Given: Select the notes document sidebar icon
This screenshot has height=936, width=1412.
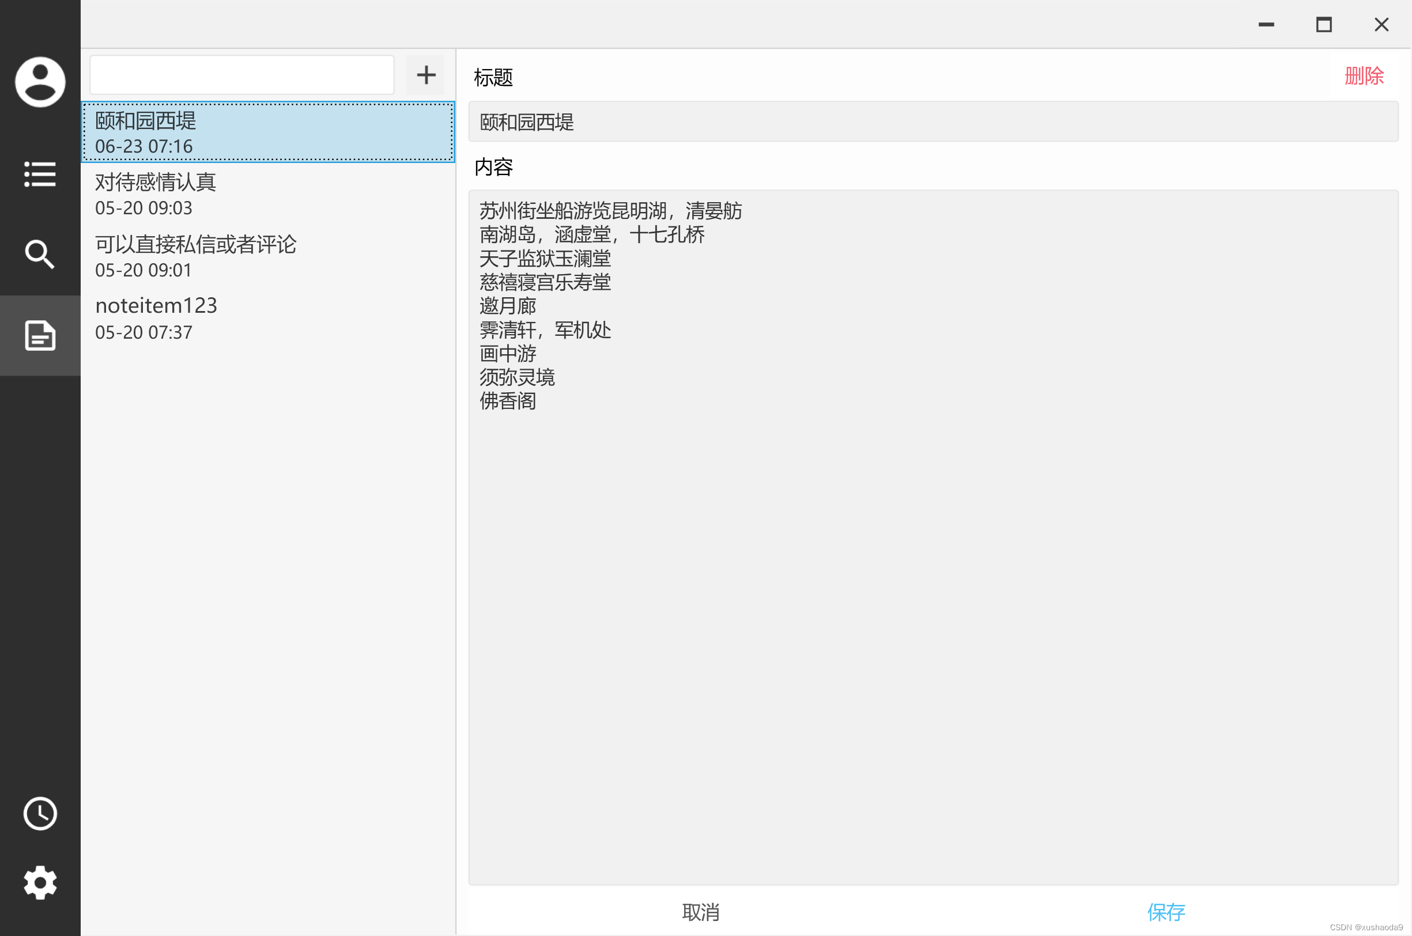Looking at the screenshot, I should click(40, 335).
